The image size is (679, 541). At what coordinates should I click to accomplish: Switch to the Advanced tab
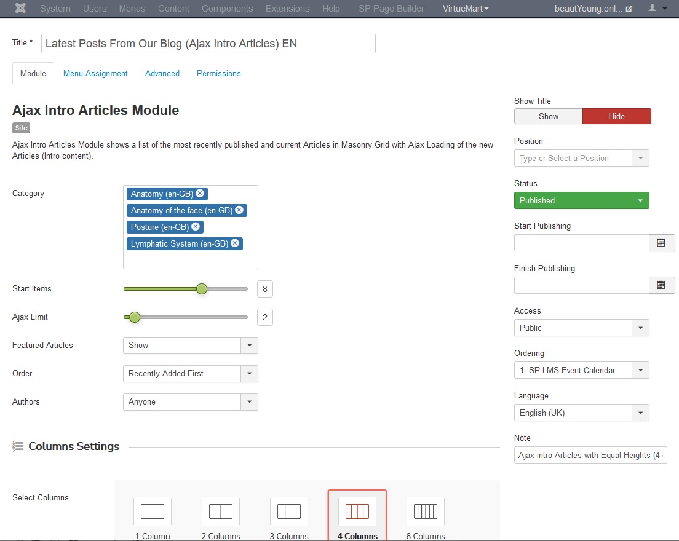162,73
